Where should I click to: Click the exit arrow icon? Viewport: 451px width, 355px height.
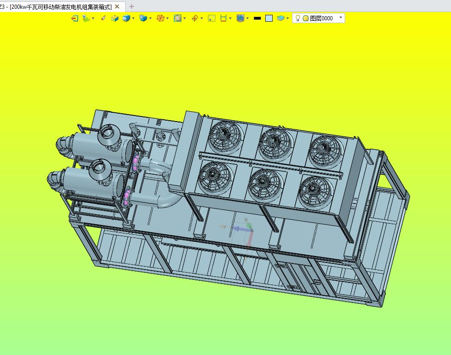pyautogui.click(x=74, y=18)
